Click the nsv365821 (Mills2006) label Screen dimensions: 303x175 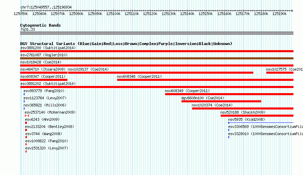point(45,105)
